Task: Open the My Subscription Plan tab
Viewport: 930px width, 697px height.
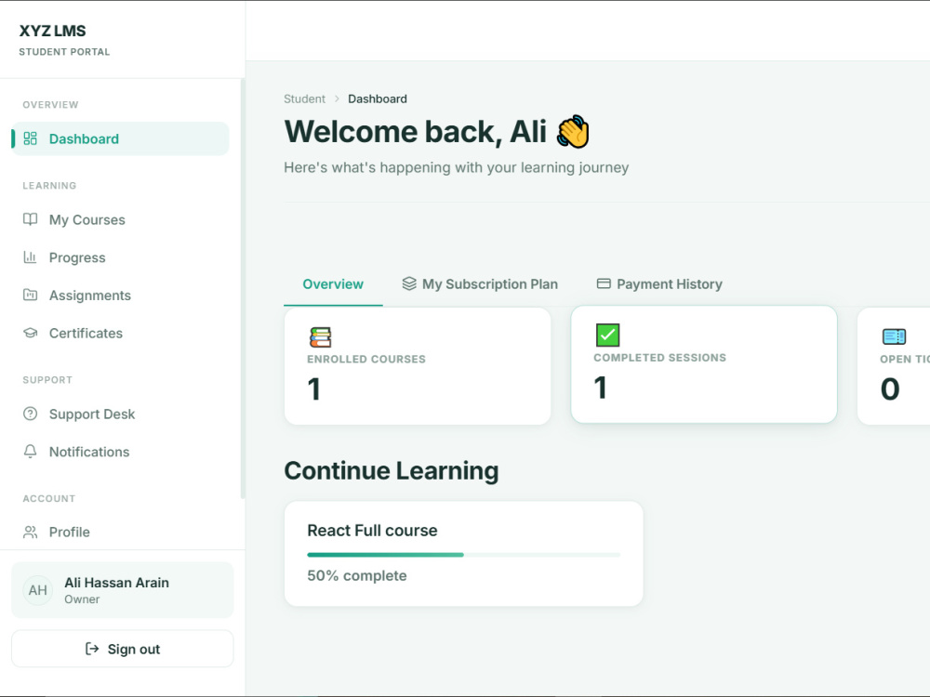Action: tap(480, 284)
